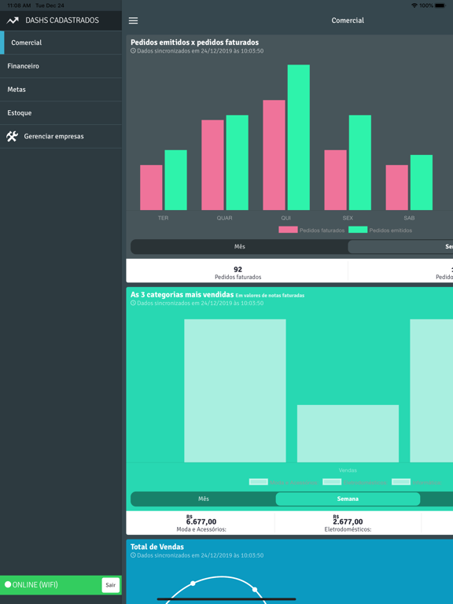Click the clock icon under Pedidos emitidos title
The width and height of the screenshot is (453, 604).
pyautogui.click(x=133, y=51)
